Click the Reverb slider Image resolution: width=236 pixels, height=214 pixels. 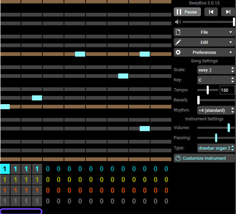pyautogui.click(x=215, y=100)
